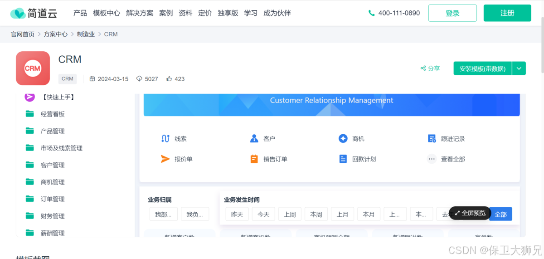The image size is (544, 259).
Task: Select the 我负... business filter
Action: (195, 214)
